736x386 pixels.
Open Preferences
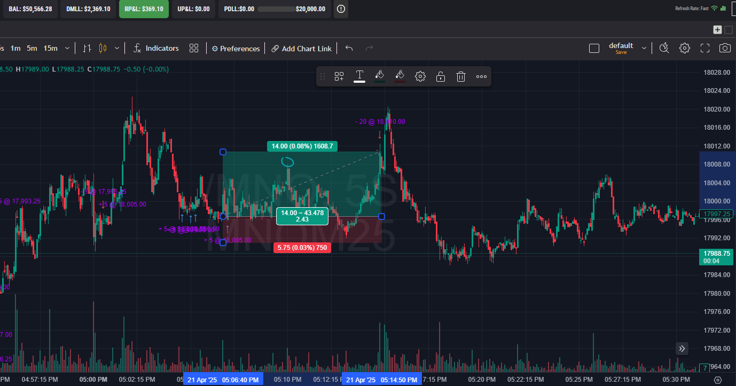(236, 49)
